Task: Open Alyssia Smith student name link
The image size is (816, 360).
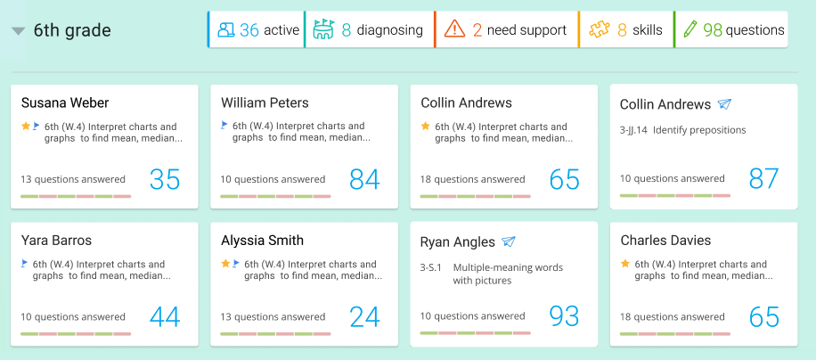Action: (262, 241)
